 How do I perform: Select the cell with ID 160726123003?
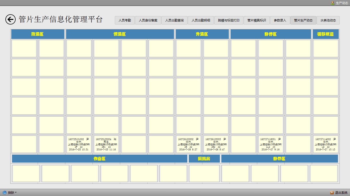(216, 144)
